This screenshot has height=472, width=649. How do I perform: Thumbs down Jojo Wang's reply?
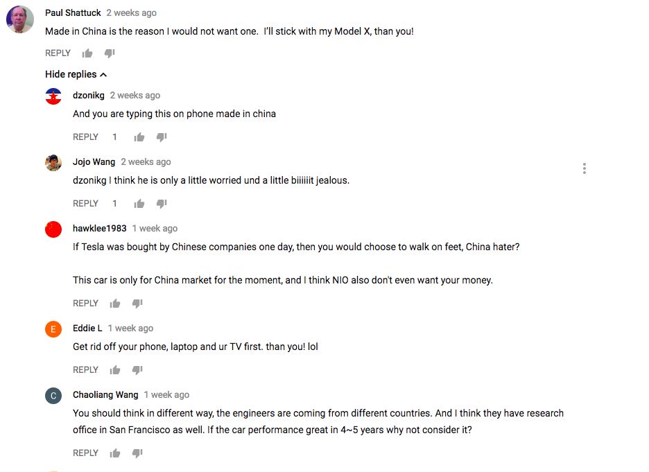162,204
